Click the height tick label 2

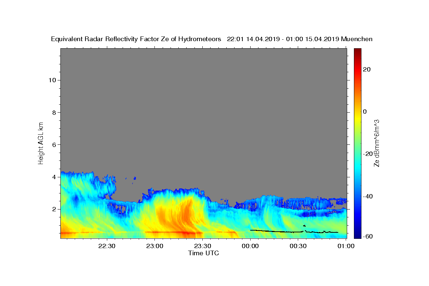point(54,209)
